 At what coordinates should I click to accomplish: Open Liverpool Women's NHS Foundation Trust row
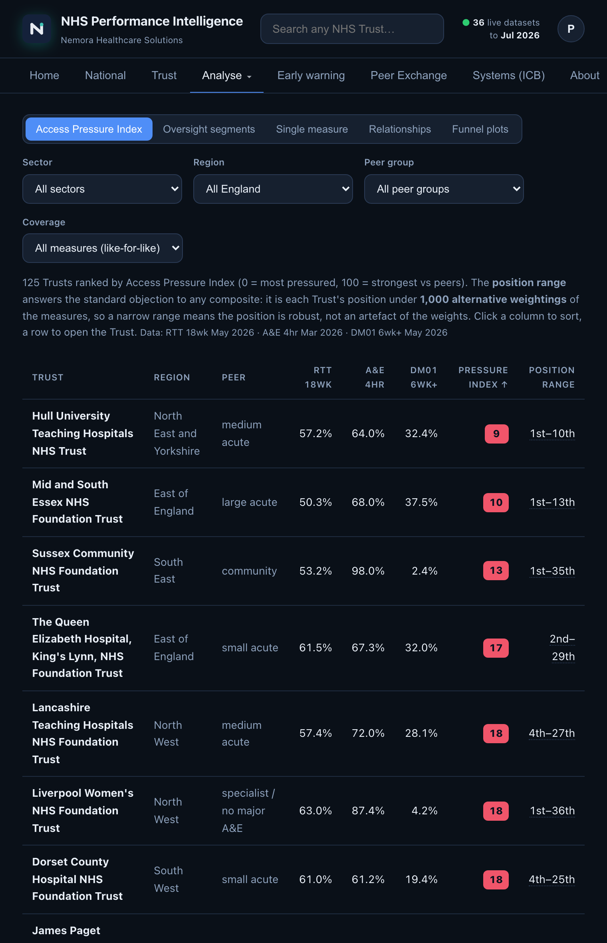(303, 811)
